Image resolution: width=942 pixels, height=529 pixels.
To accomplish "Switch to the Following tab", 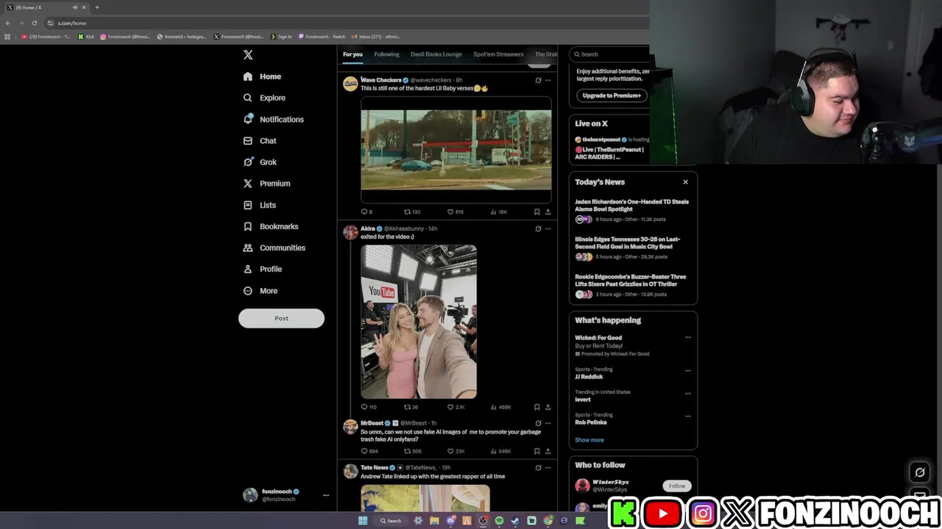I will click(386, 54).
